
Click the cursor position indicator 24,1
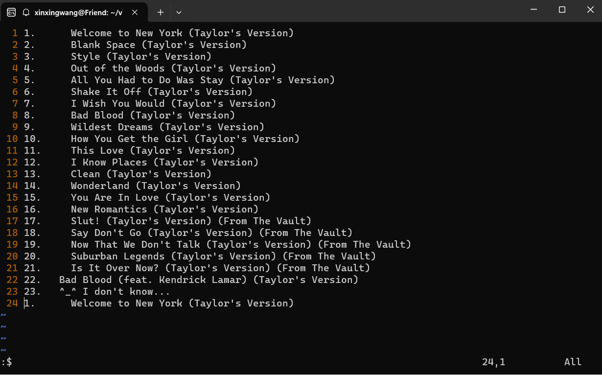493,362
